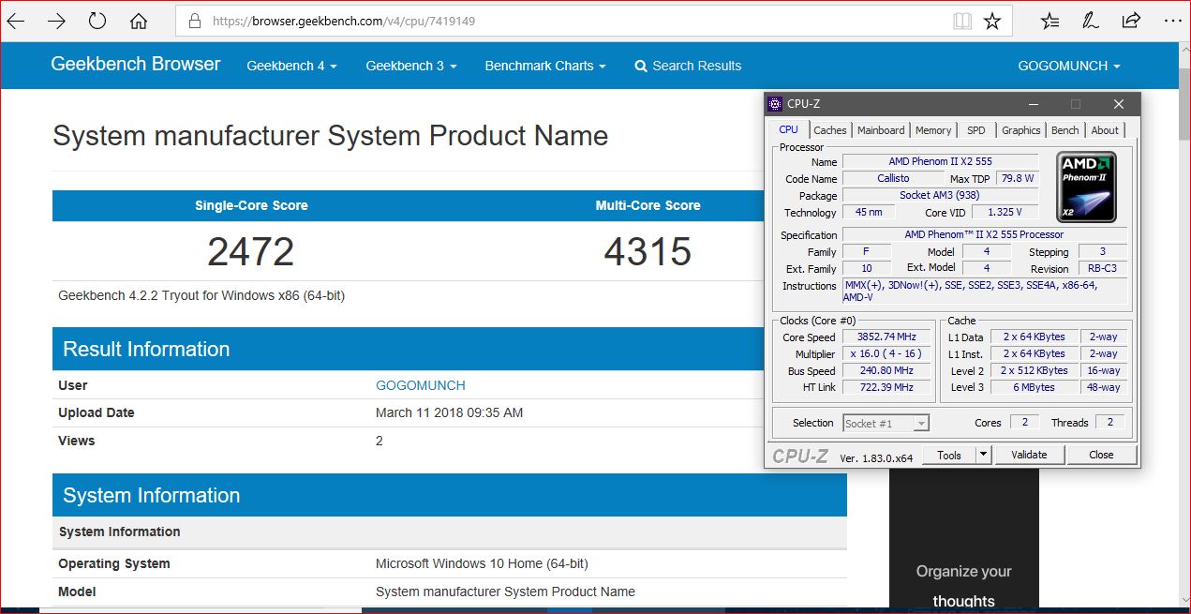Image resolution: width=1191 pixels, height=614 pixels.
Task: Click the Validate button in CPU-Z
Action: pyautogui.click(x=1029, y=455)
